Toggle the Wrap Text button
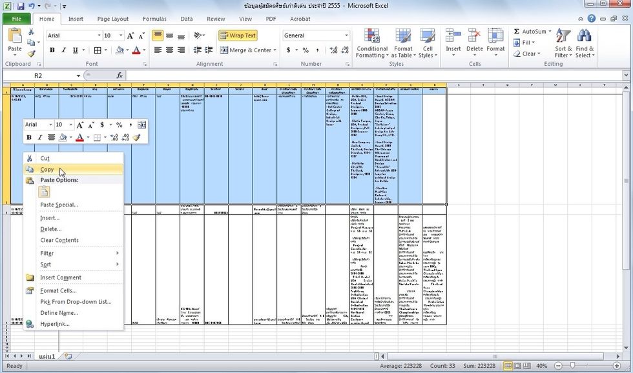This screenshot has width=633, height=373. [238, 35]
